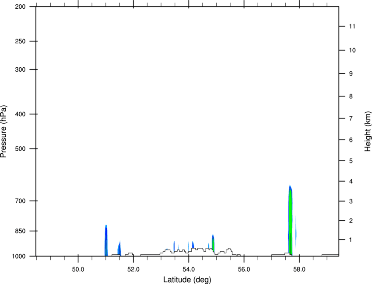372x284 pixels.
Task: Click the 'Pressure (hPa)' axis title
Action: (x=4, y=132)
